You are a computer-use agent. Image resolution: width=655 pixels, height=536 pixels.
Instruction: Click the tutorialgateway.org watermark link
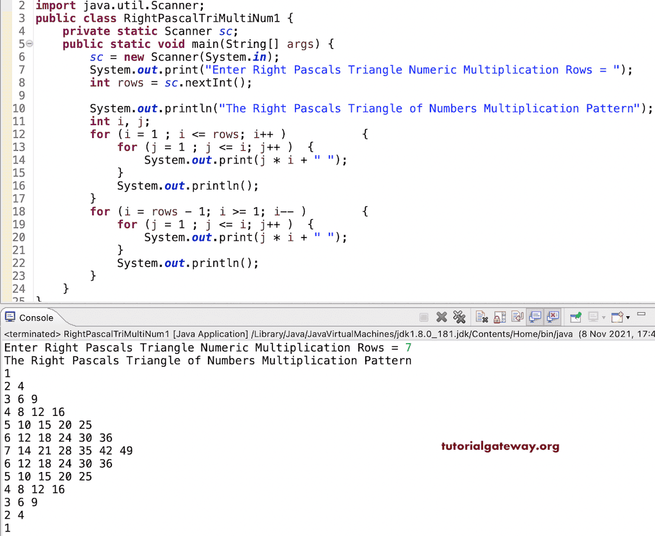500,446
